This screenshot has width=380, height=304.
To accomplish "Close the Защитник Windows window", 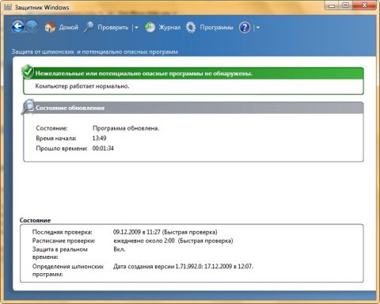I will [x=364, y=6].
